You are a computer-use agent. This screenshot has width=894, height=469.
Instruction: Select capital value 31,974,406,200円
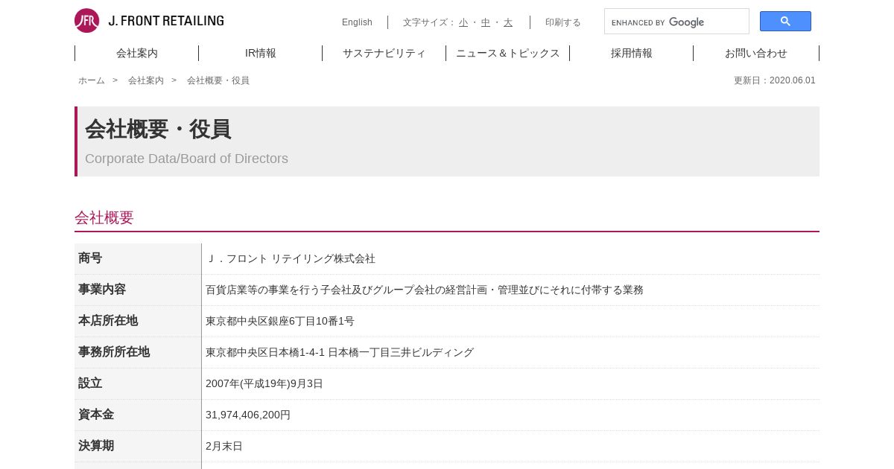tap(248, 415)
